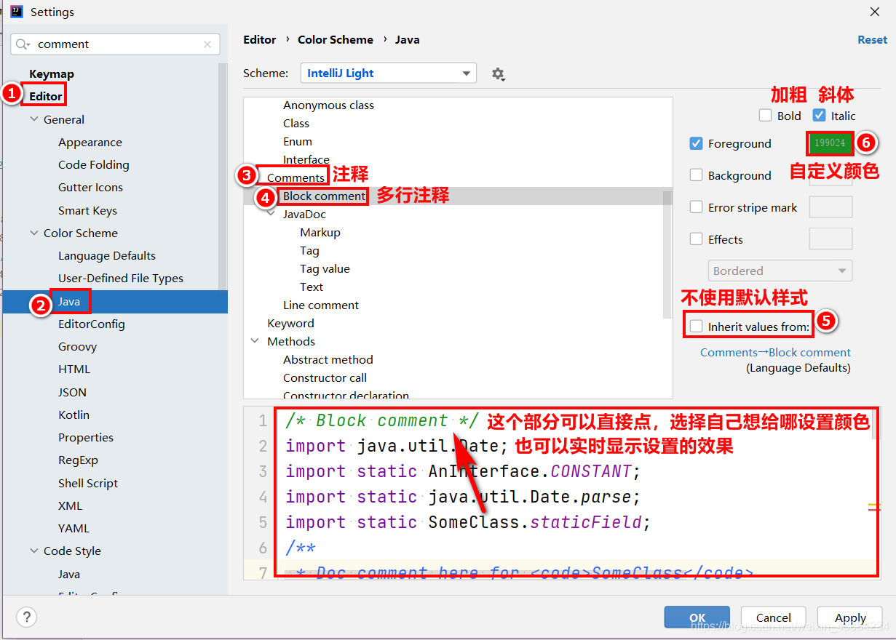
Task: Close the Settings dialog
Action: [874, 12]
